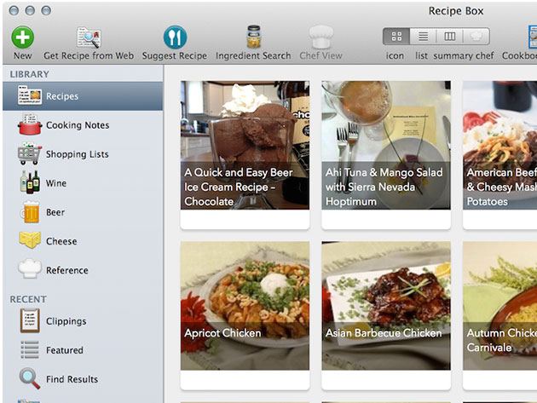The height and width of the screenshot is (403, 537).
Task: Click the Find Results magnifier icon
Action: tap(30, 378)
